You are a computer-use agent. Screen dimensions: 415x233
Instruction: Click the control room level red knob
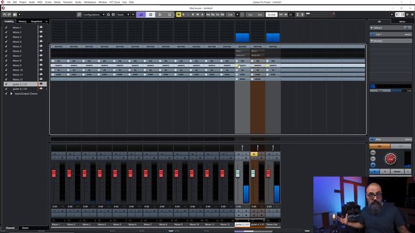point(390,159)
